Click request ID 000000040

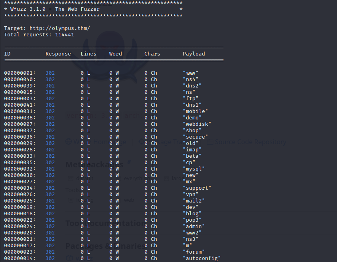click(x=20, y=79)
